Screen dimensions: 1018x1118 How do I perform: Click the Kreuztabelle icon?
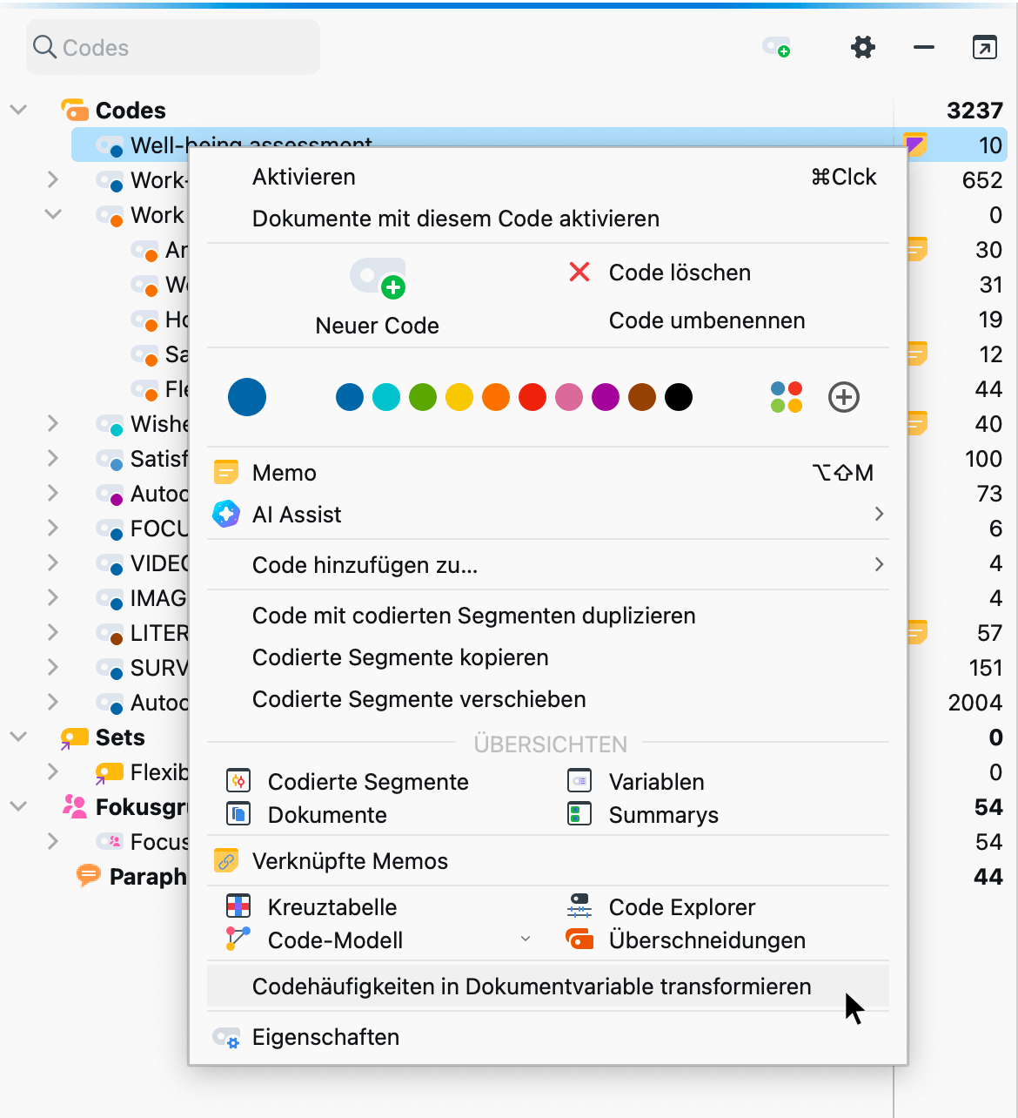pyautogui.click(x=238, y=906)
